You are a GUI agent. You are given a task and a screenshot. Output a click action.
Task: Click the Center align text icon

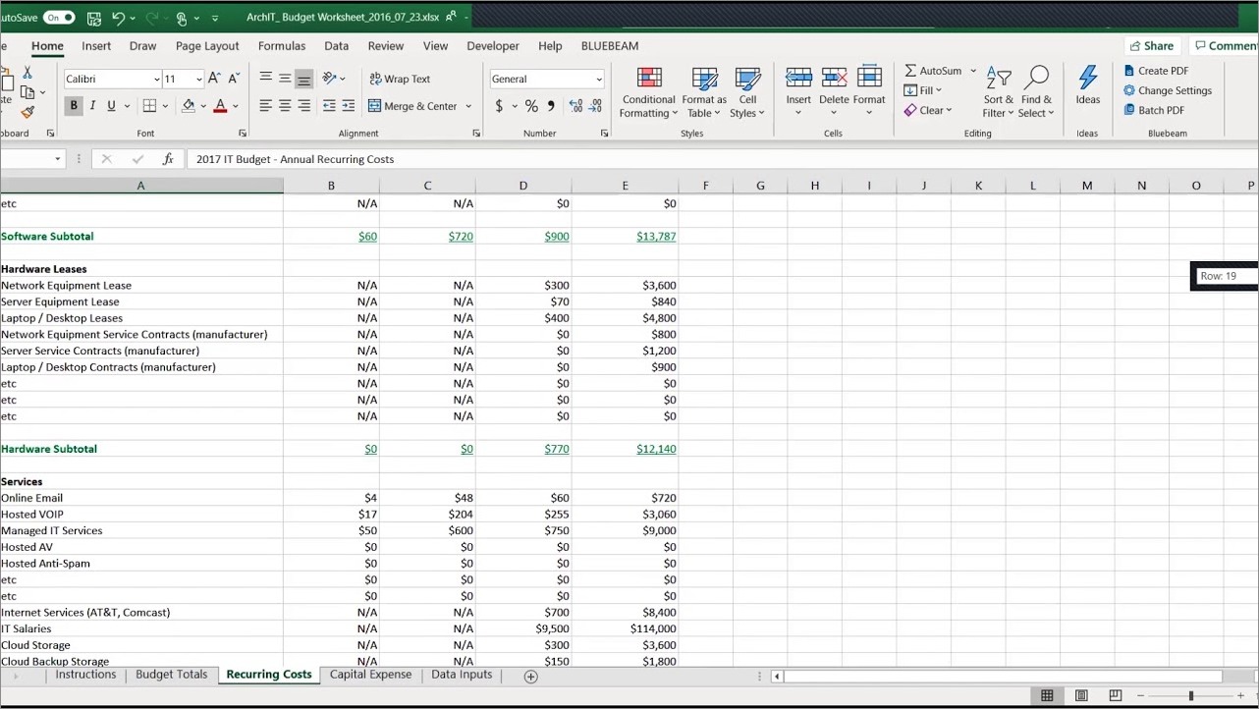[285, 106]
